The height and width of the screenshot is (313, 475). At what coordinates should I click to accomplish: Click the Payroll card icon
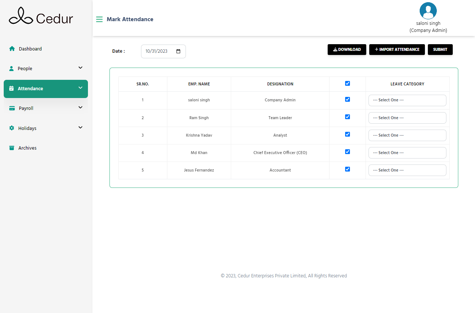12,108
